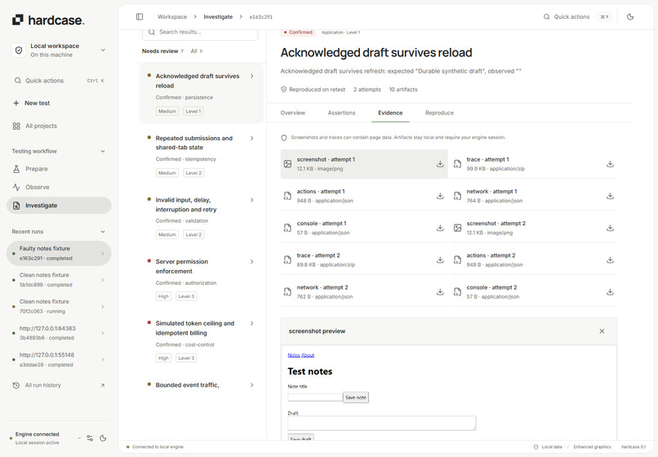Filter by Needs review
Screen dimensions: 658x457
click(x=162, y=51)
